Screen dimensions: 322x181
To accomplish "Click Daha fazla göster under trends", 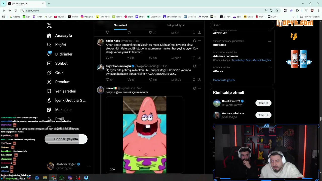I will point(224,80).
